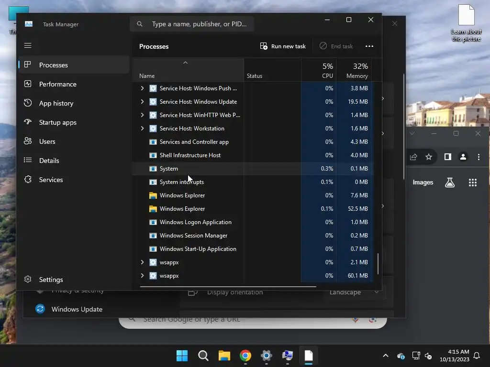Switch to the Performance tab
The height and width of the screenshot is (367, 490).
pyautogui.click(x=74, y=84)
